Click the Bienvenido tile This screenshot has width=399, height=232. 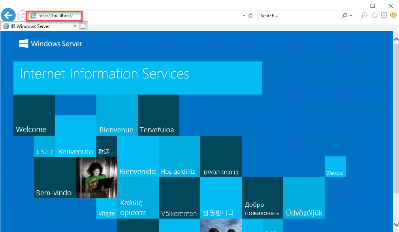[x=138, y=157]
